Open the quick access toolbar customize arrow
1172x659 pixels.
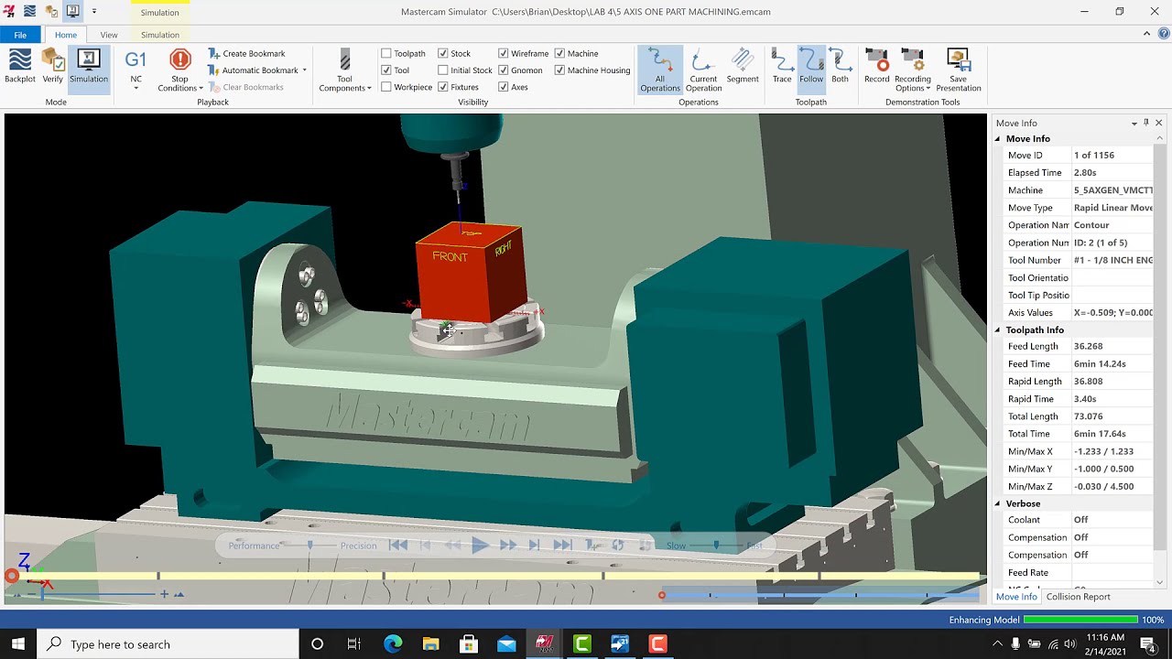93,12
